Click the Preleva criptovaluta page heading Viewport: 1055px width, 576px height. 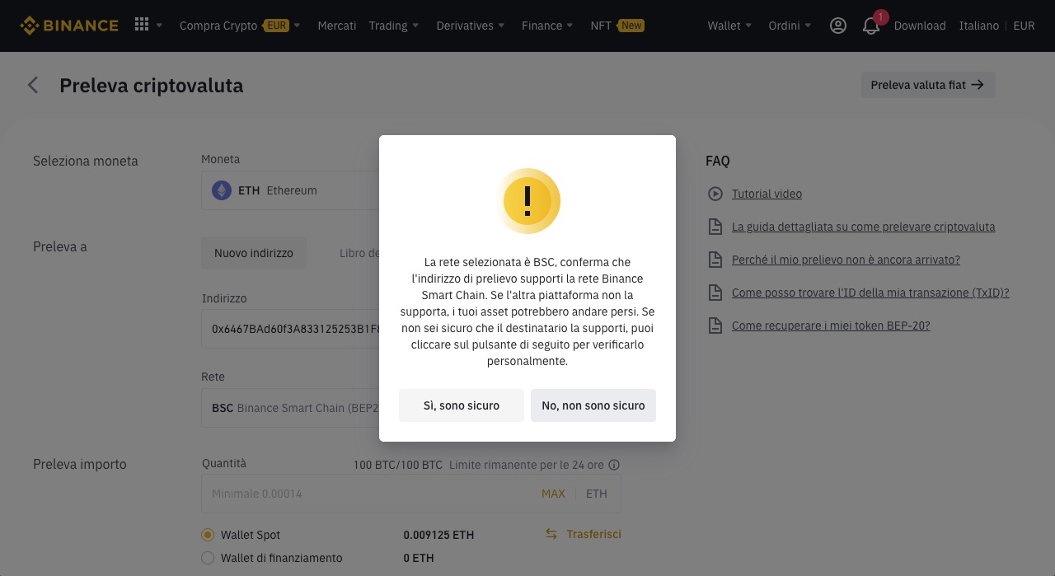[x=152, y=86]
